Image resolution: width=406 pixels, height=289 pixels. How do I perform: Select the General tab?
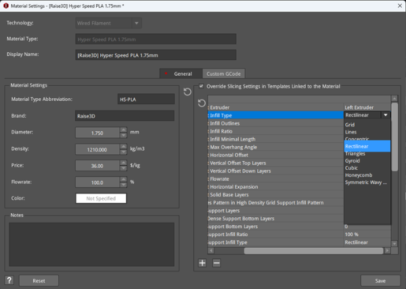pos(179,73)
